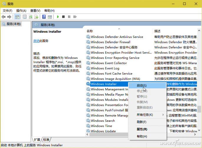Click the Restart Service toolbar icon

coord(75,17)
